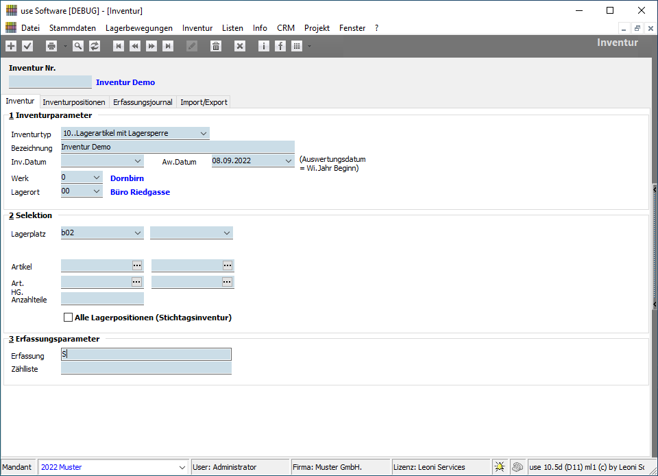Print using the printer toolbar icon
This screenshot has width=658, height=476.
[x=51, y=46]
